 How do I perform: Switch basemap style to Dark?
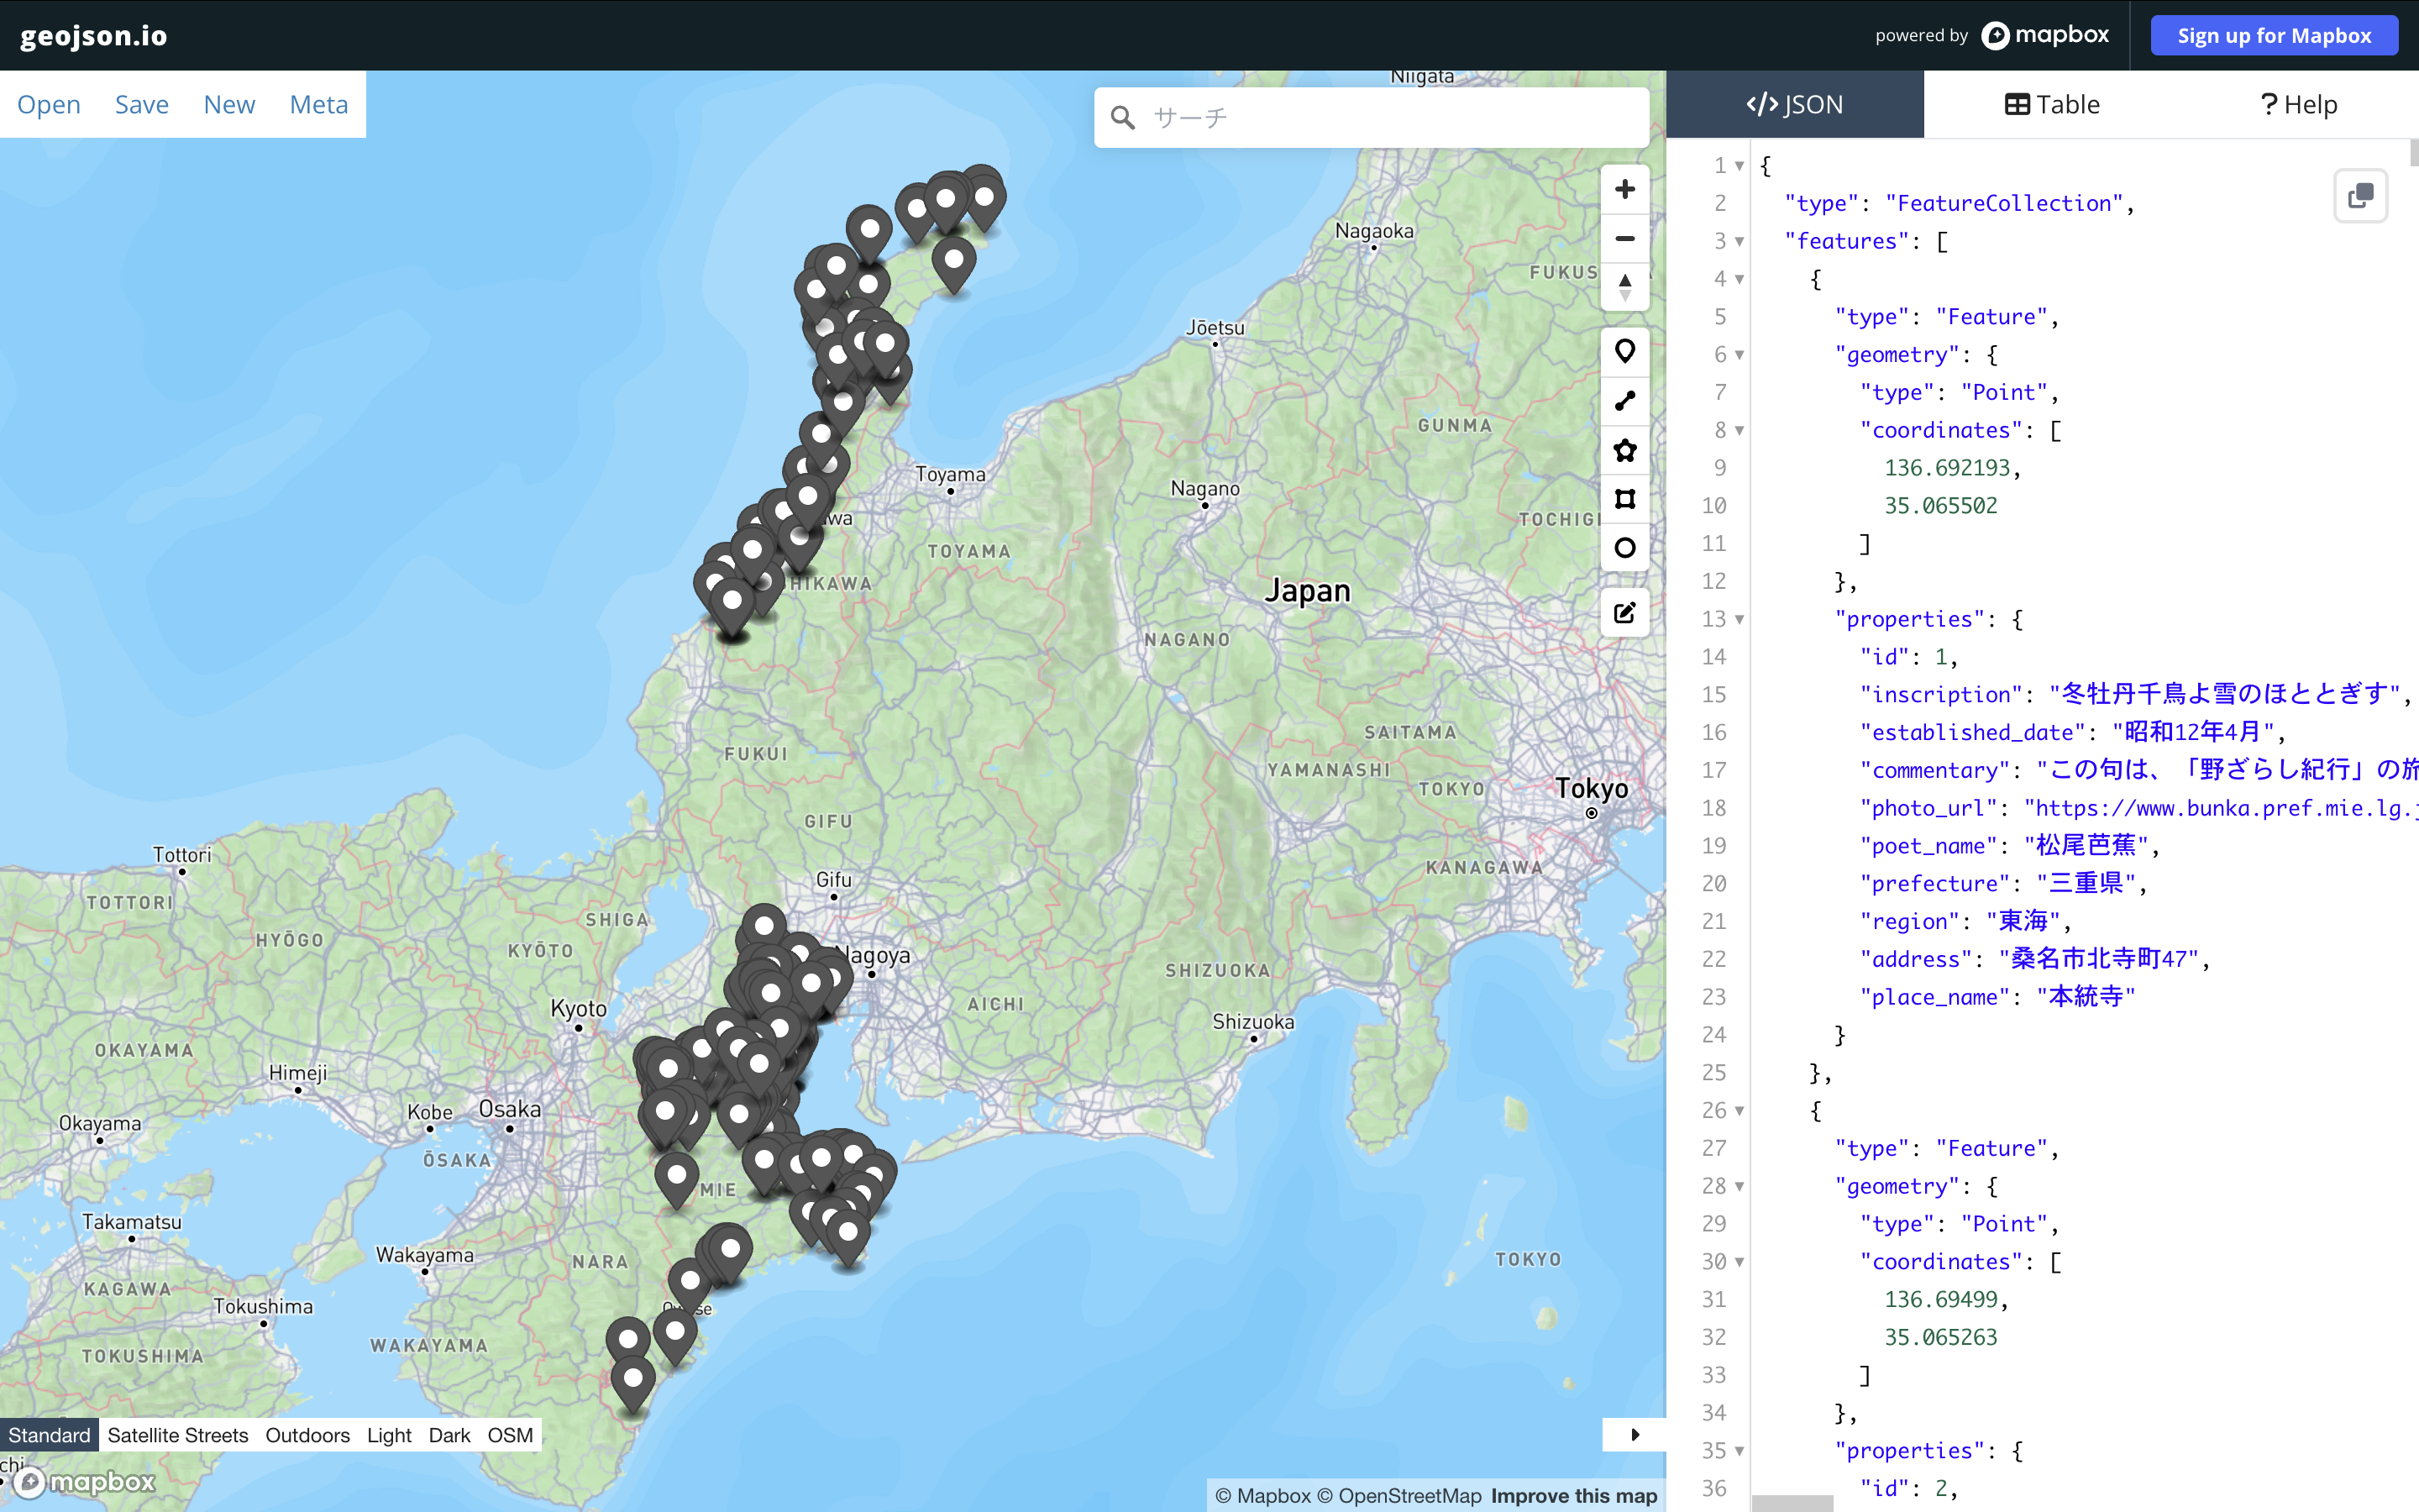click(x=449, y=1435)
